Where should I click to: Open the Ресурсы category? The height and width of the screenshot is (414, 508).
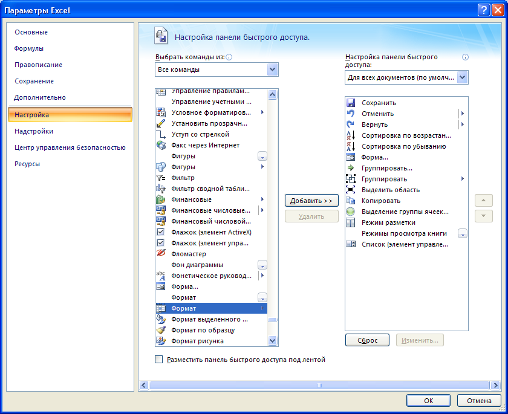click(27, 164)
